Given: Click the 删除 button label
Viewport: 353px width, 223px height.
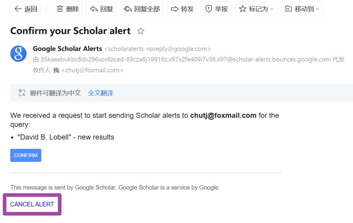Looking at the screenshot, I should (x=73, y=9).
